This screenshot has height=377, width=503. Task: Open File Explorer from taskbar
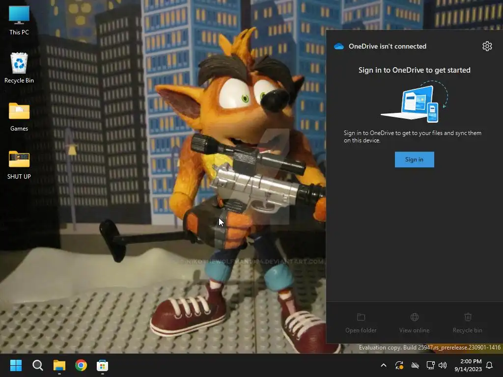(59, 365)
